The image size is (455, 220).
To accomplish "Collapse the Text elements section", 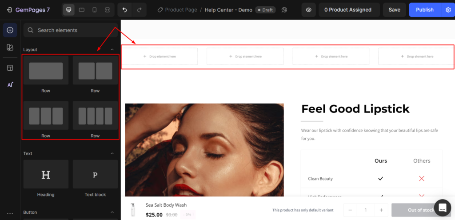I will [112, 153].
